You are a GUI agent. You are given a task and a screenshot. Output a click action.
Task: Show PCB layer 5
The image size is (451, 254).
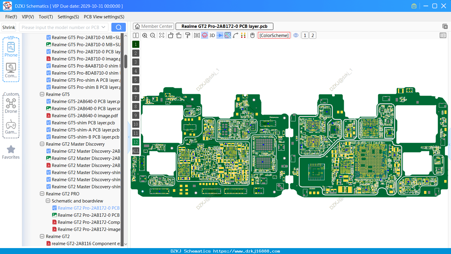(136, 80)
